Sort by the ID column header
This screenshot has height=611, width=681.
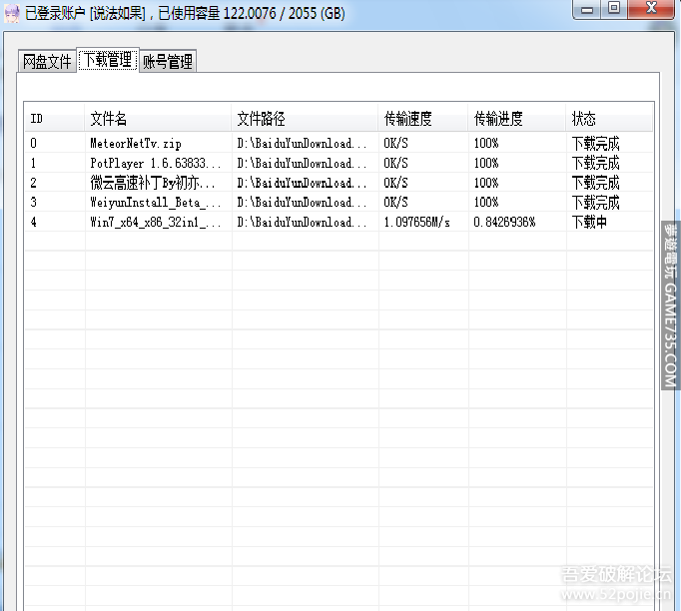(x=54, y=118)
